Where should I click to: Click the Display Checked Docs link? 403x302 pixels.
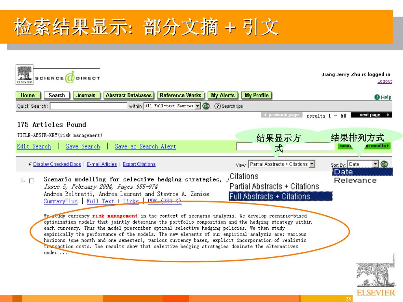[x=57, y=164]
